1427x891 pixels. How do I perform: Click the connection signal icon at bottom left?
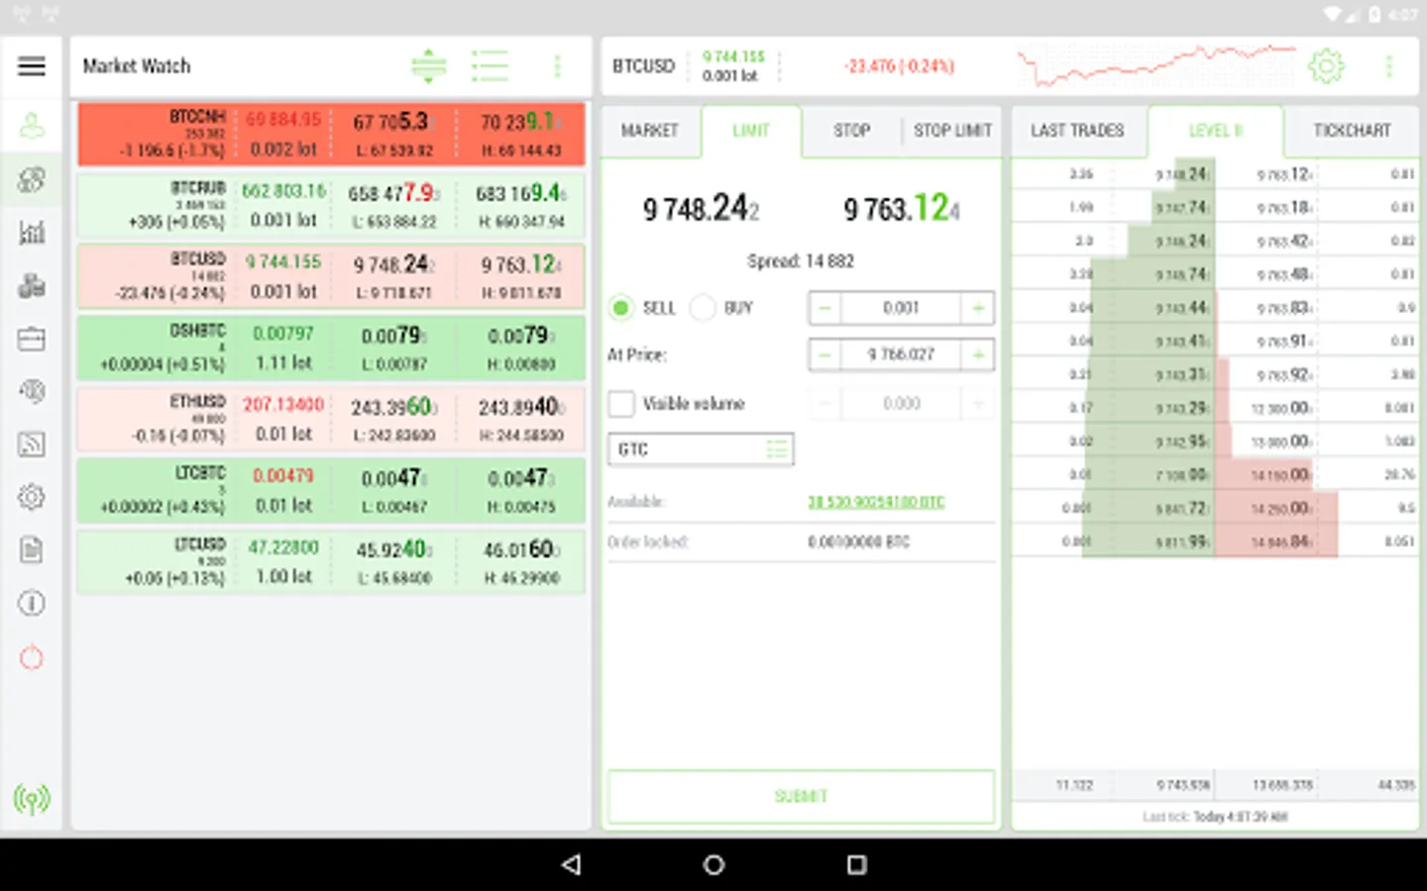32,798
